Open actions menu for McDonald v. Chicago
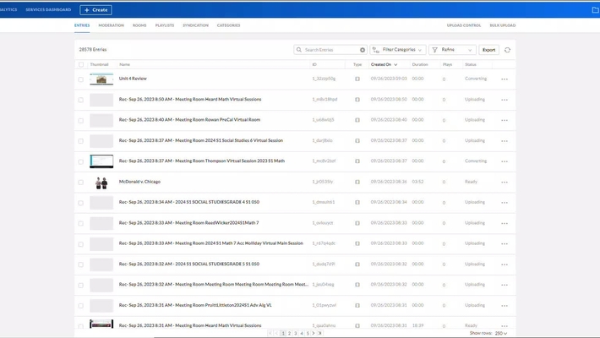The image size is (600, 338). coord(505,183)
